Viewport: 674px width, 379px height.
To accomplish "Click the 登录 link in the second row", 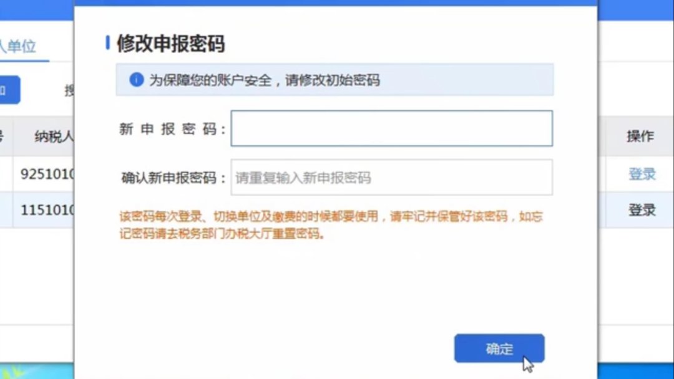I will pyautogui.click(x=642, y=210).
